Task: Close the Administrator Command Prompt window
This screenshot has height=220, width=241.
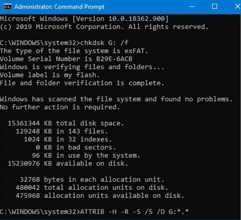Action: pyautogui.click(x=237, y=7)
